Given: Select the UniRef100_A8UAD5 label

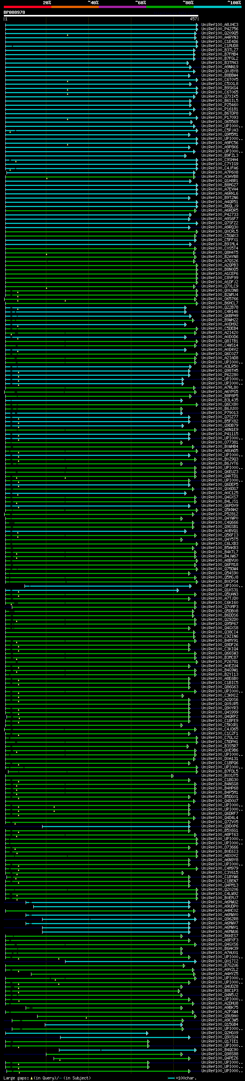Looking at the screenshot, I should (x=220, y=451).
